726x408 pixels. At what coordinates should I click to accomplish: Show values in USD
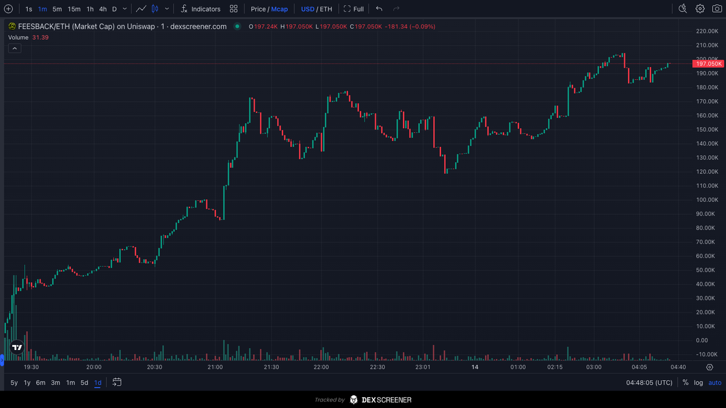307,9
